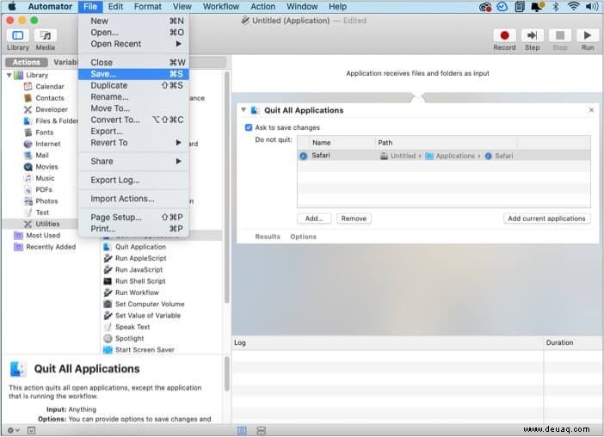Select Developer category in library
The height and width of the screenshot is (437, 604).
(51, 109)
